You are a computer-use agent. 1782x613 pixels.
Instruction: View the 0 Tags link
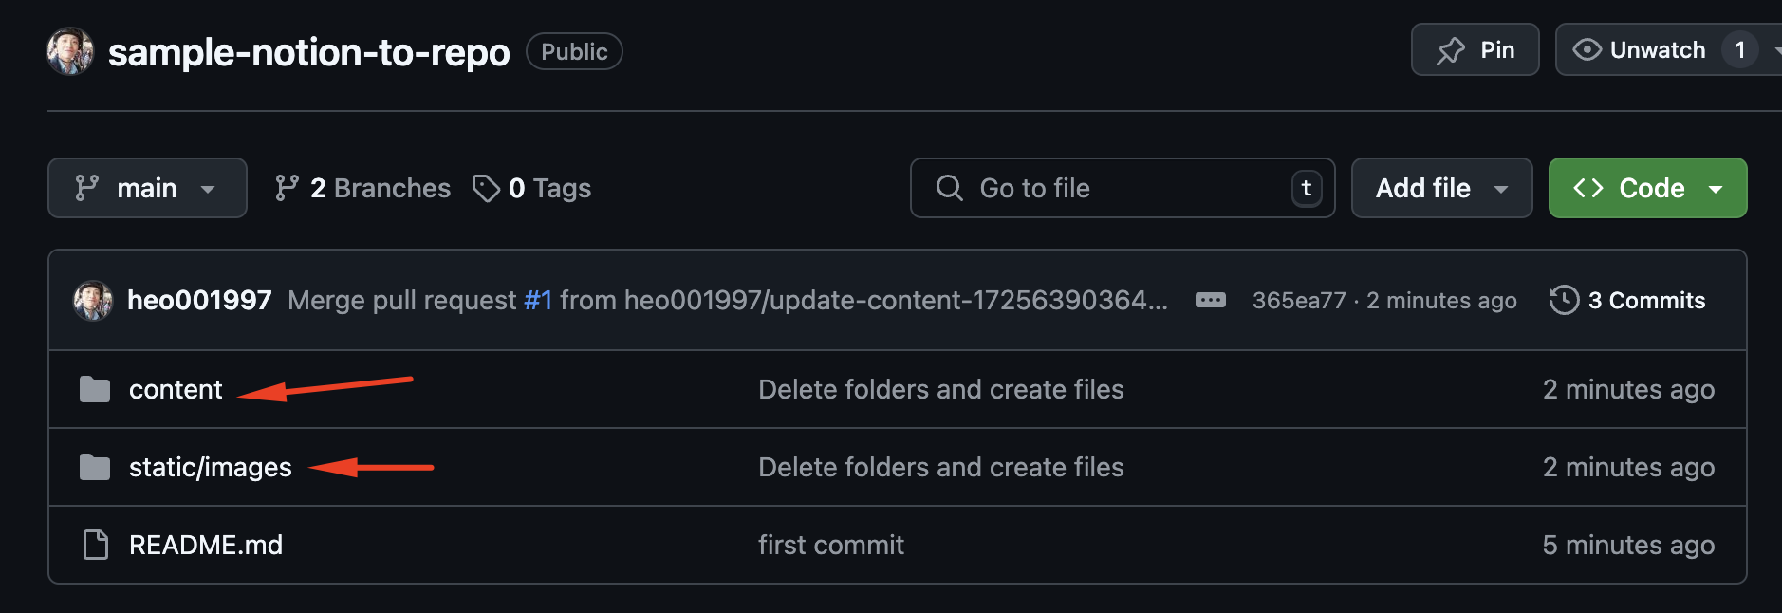[532, 188]
